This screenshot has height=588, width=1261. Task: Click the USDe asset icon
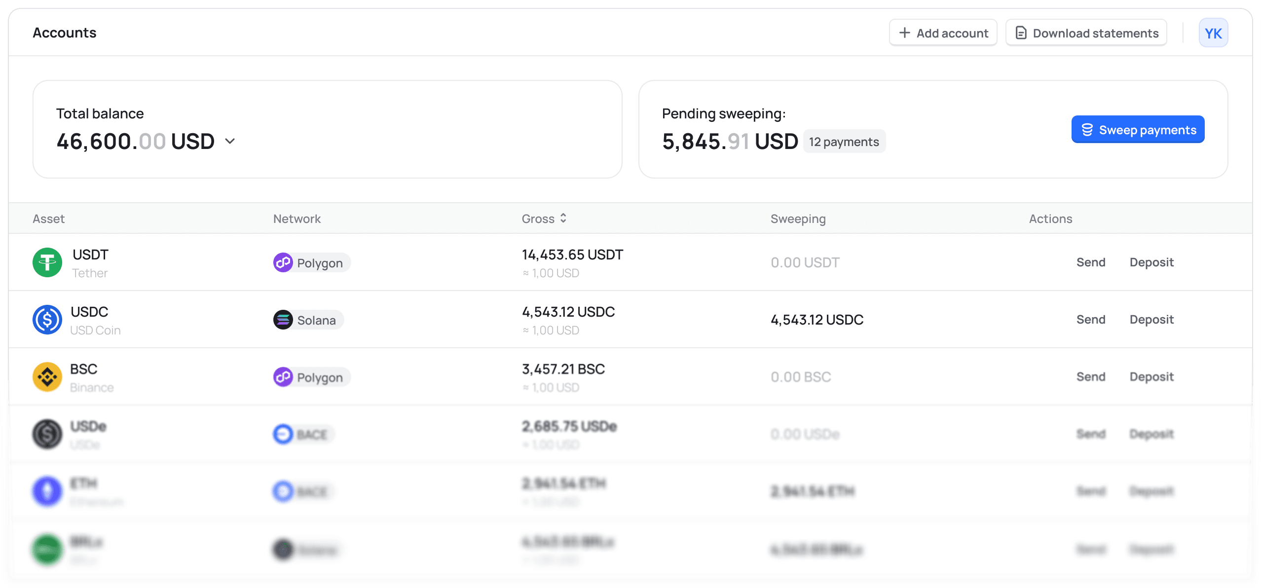coord(47,434)
